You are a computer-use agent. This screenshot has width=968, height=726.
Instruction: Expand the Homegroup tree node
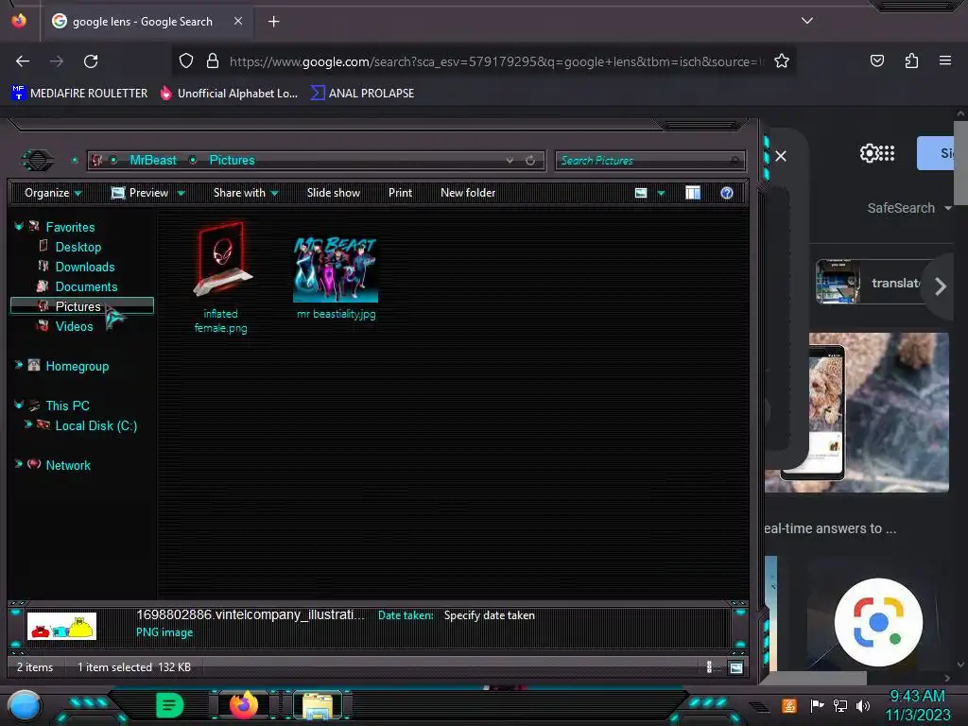[x=19, y=366]
